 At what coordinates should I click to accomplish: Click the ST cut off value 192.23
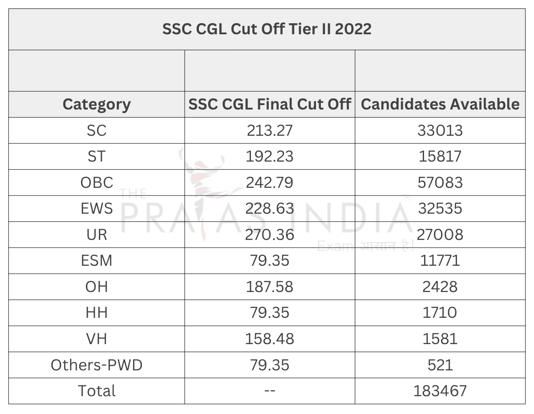point(270,157)
